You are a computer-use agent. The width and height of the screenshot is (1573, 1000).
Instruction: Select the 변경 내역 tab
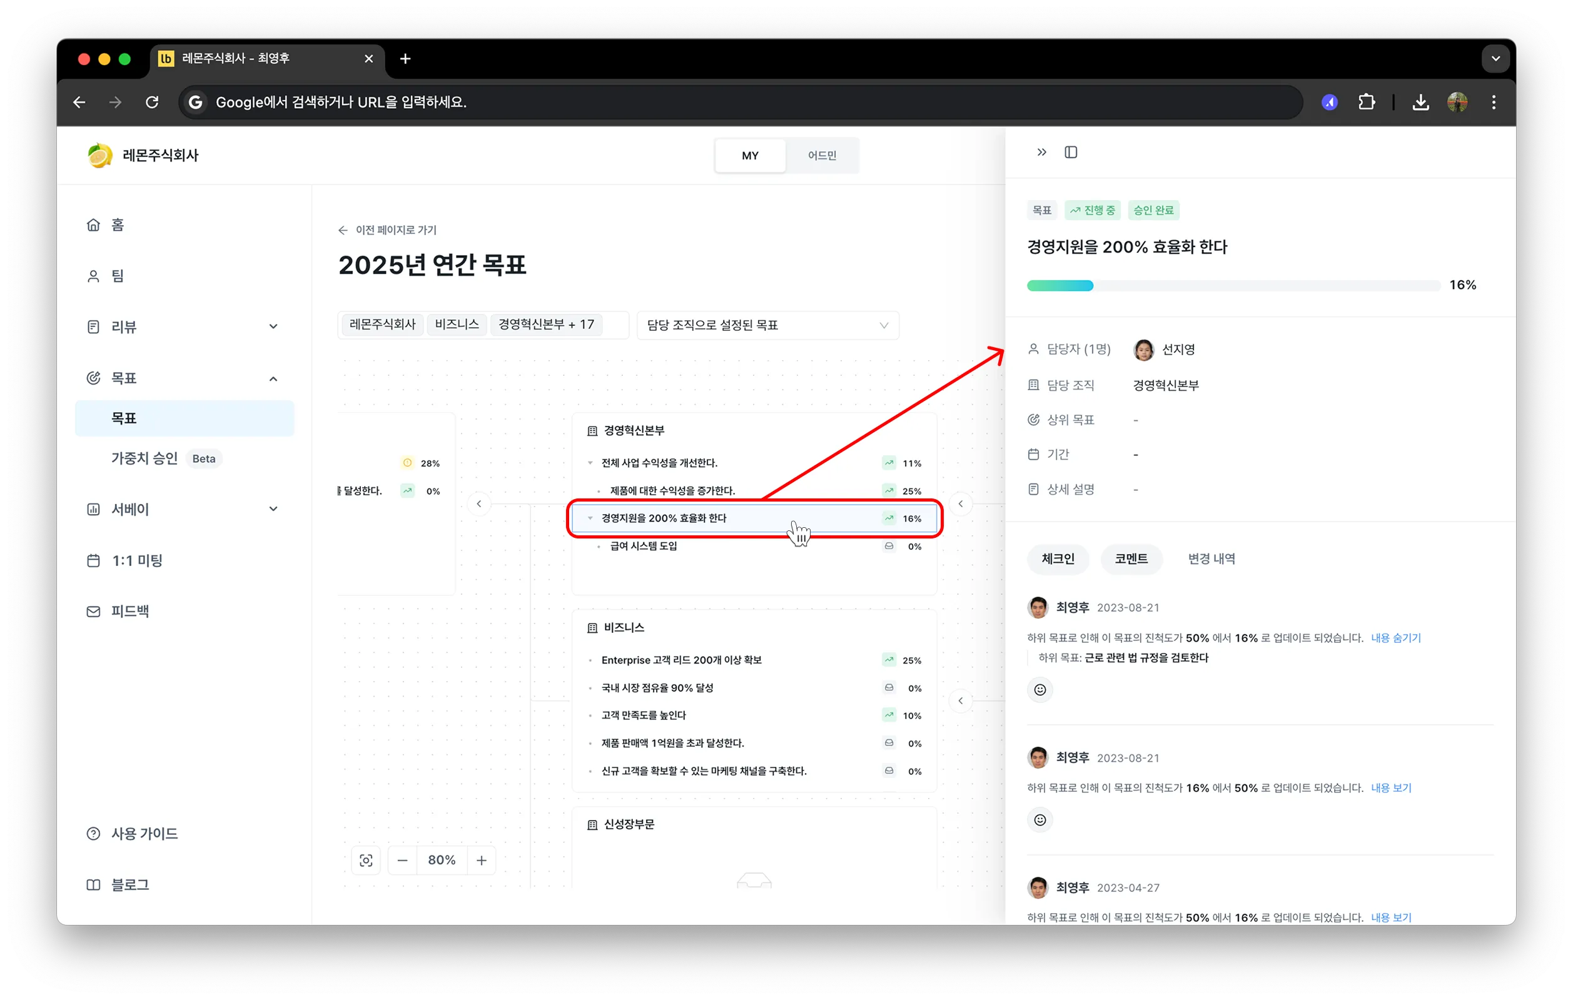pyautogui.click(x=1211, y=559)
